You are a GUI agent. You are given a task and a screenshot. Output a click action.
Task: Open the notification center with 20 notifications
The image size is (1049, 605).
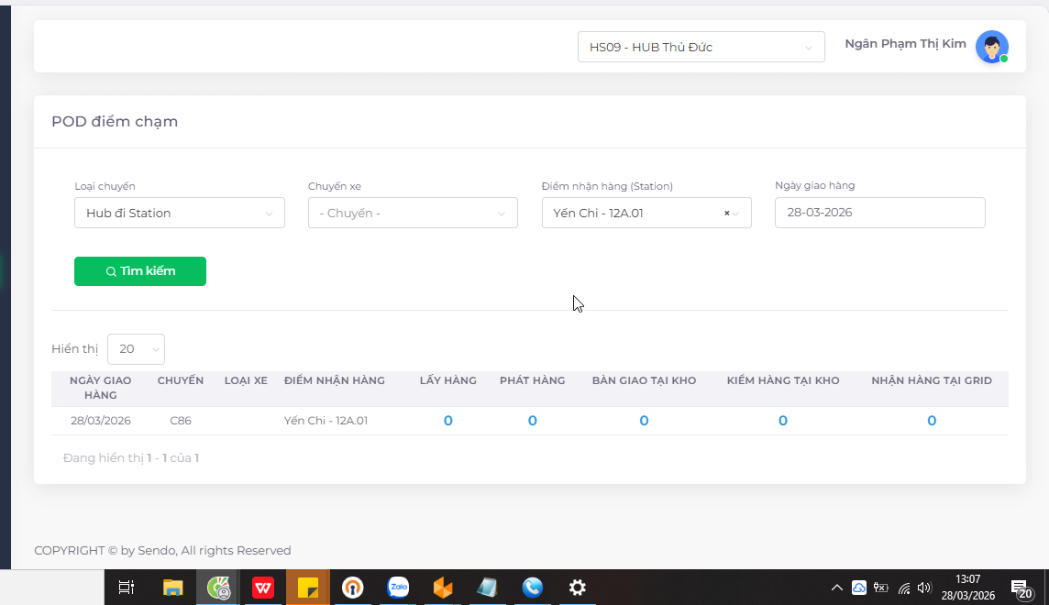1021,588
